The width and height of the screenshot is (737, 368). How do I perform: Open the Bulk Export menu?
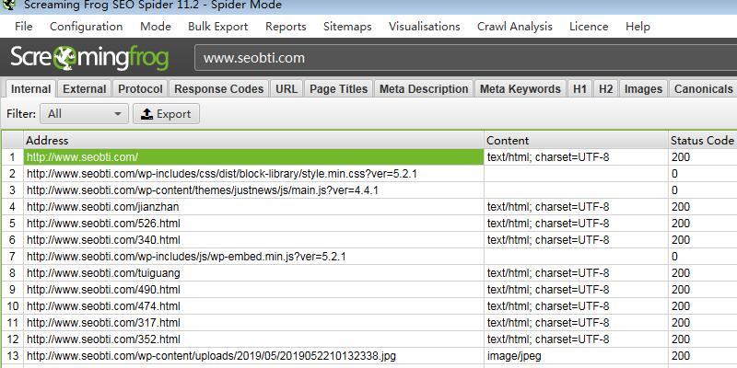[x=217, y=27]
